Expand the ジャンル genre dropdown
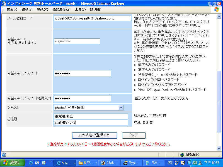 [x=121, y=108]
